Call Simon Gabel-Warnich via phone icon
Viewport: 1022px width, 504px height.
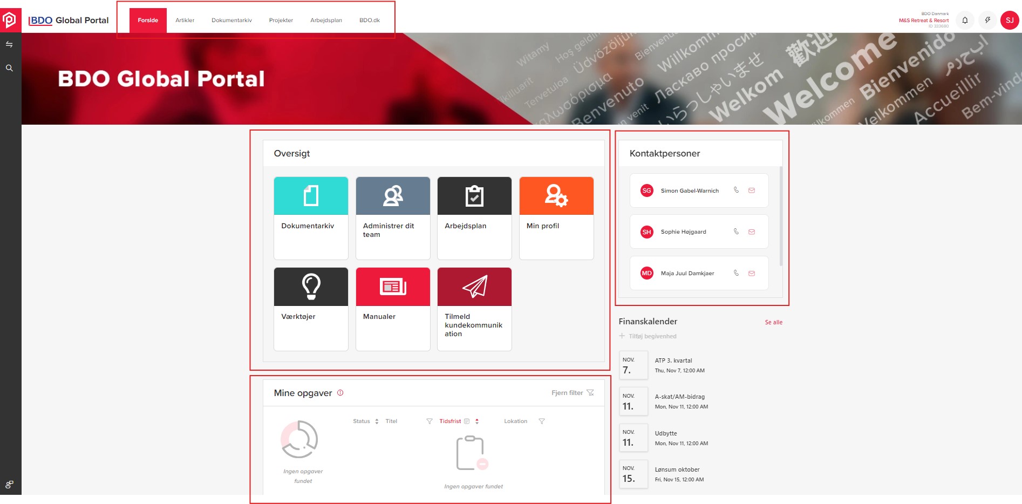click(x=736, y=190)
